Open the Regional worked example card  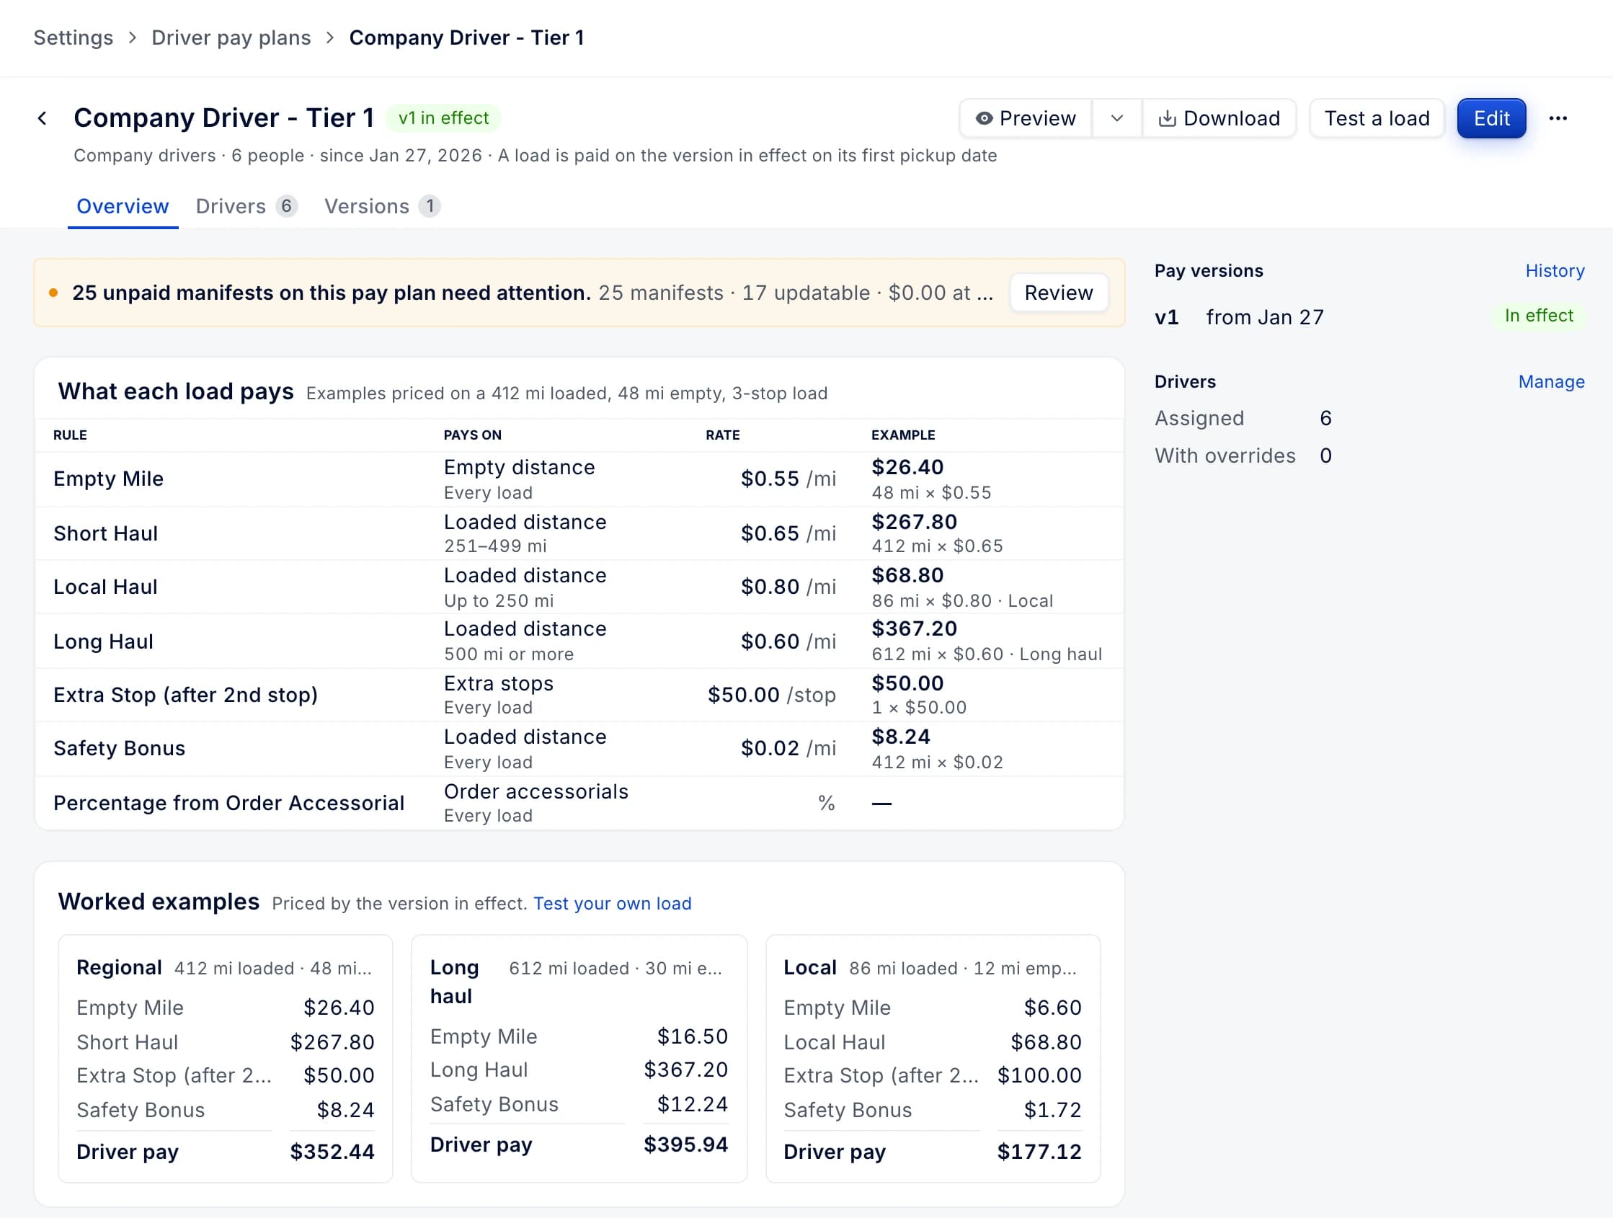coord(226,1058)
